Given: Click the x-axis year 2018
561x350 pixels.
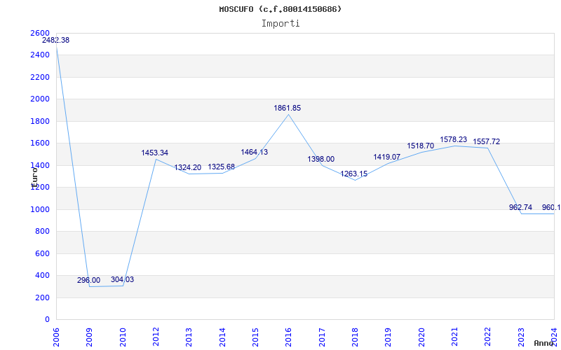Looking at the screenshot, I should point(355,337).
